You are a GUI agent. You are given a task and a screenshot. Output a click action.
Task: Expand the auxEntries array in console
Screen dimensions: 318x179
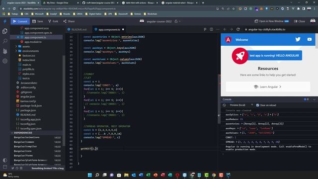[242, 124]
